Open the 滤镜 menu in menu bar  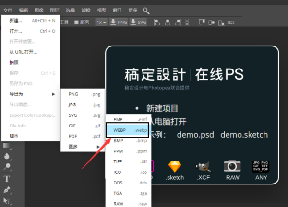coord(86,10)
